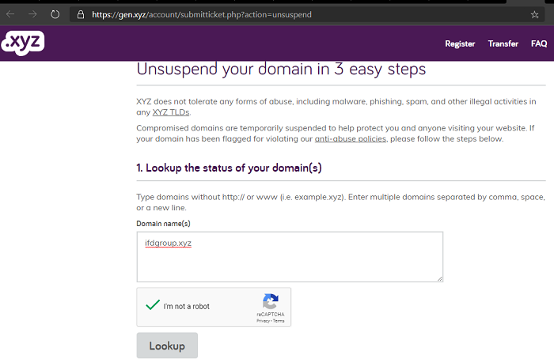The image size is (554, 359).
Task: Open the reCAPTCHA Terms link
Action: pos(279,321)
